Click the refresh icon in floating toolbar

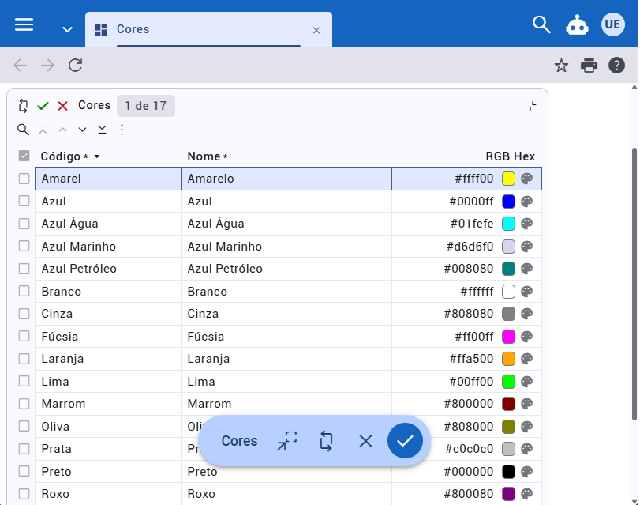click(x=326, y=441)
